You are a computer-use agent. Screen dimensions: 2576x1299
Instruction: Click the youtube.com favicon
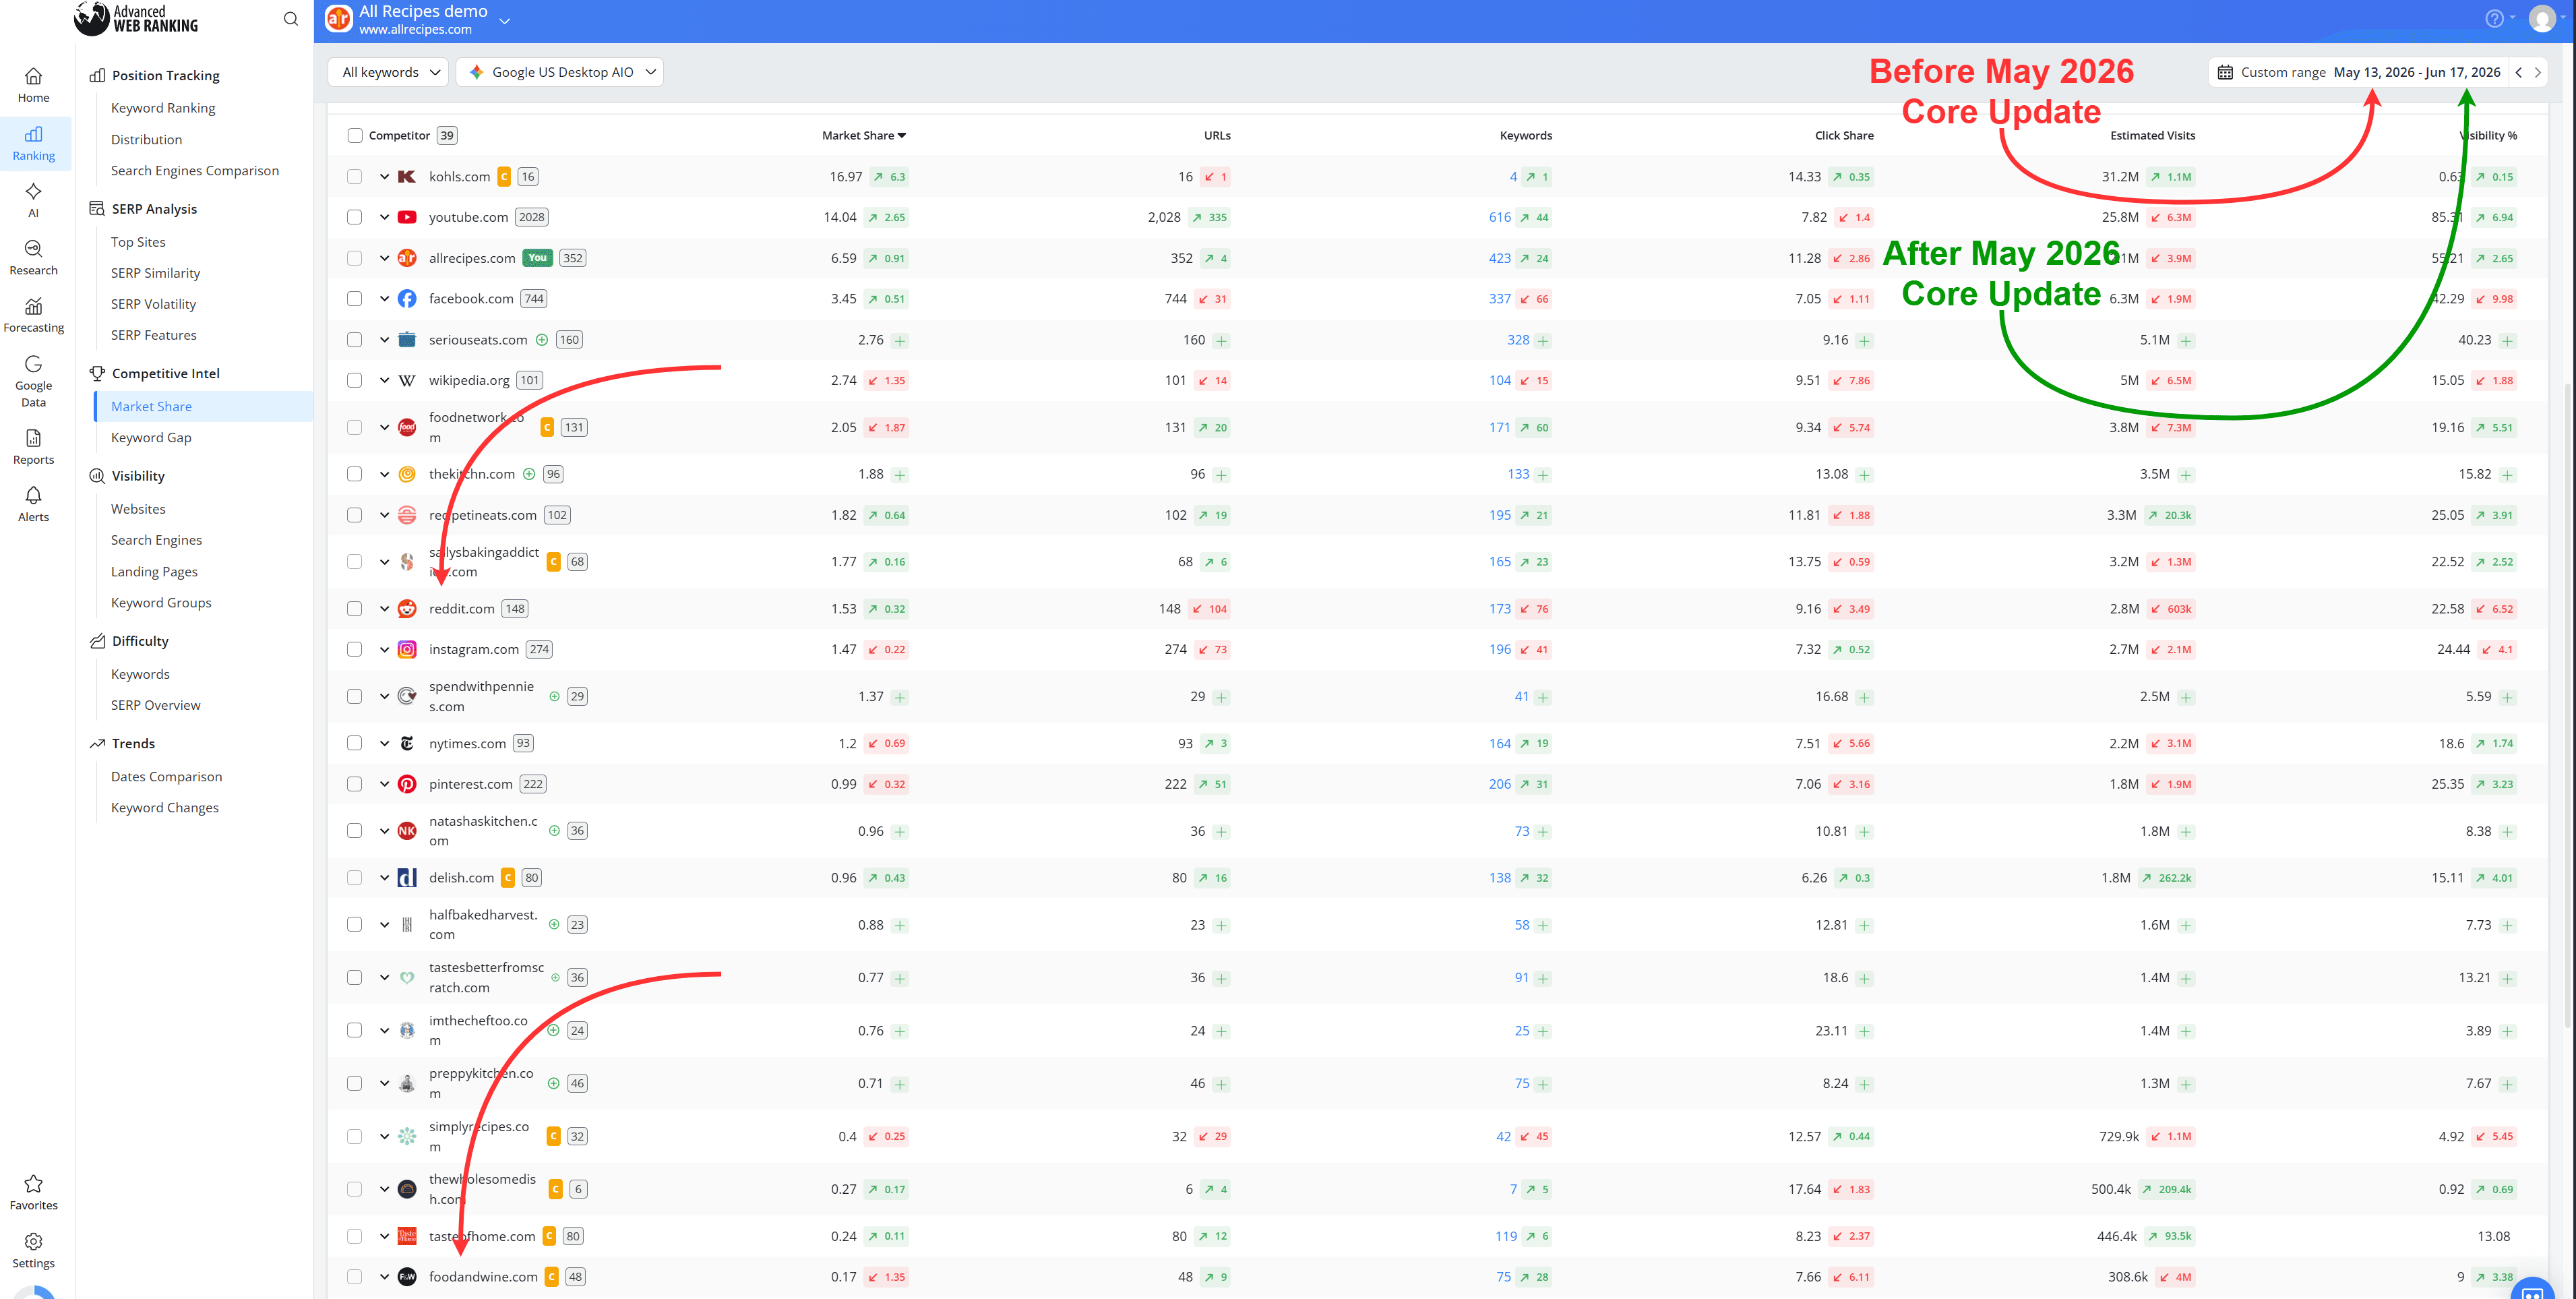(407, 217)
